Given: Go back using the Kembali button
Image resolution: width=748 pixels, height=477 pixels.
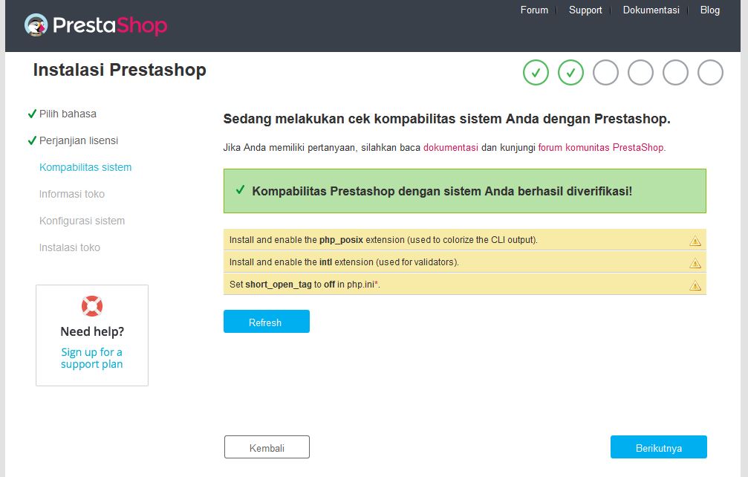Looking at the screenshot, I should click(267, 447).
